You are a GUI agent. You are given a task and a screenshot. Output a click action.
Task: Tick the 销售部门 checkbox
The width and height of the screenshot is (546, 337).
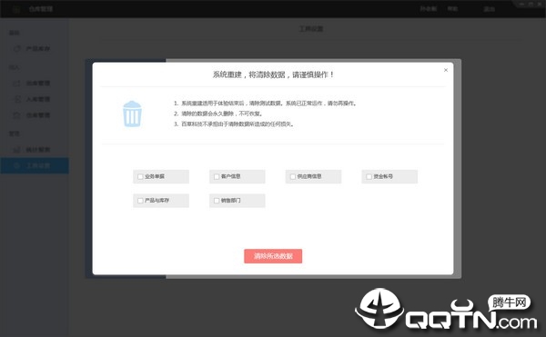pyautogui.click(x=217, y=201)
